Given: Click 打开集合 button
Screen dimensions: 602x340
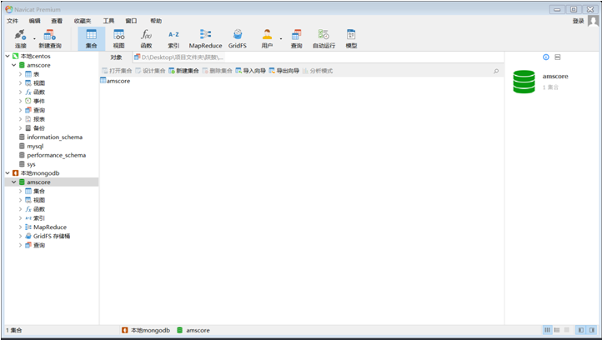Looking at the screenshot, I should [117, 71].
